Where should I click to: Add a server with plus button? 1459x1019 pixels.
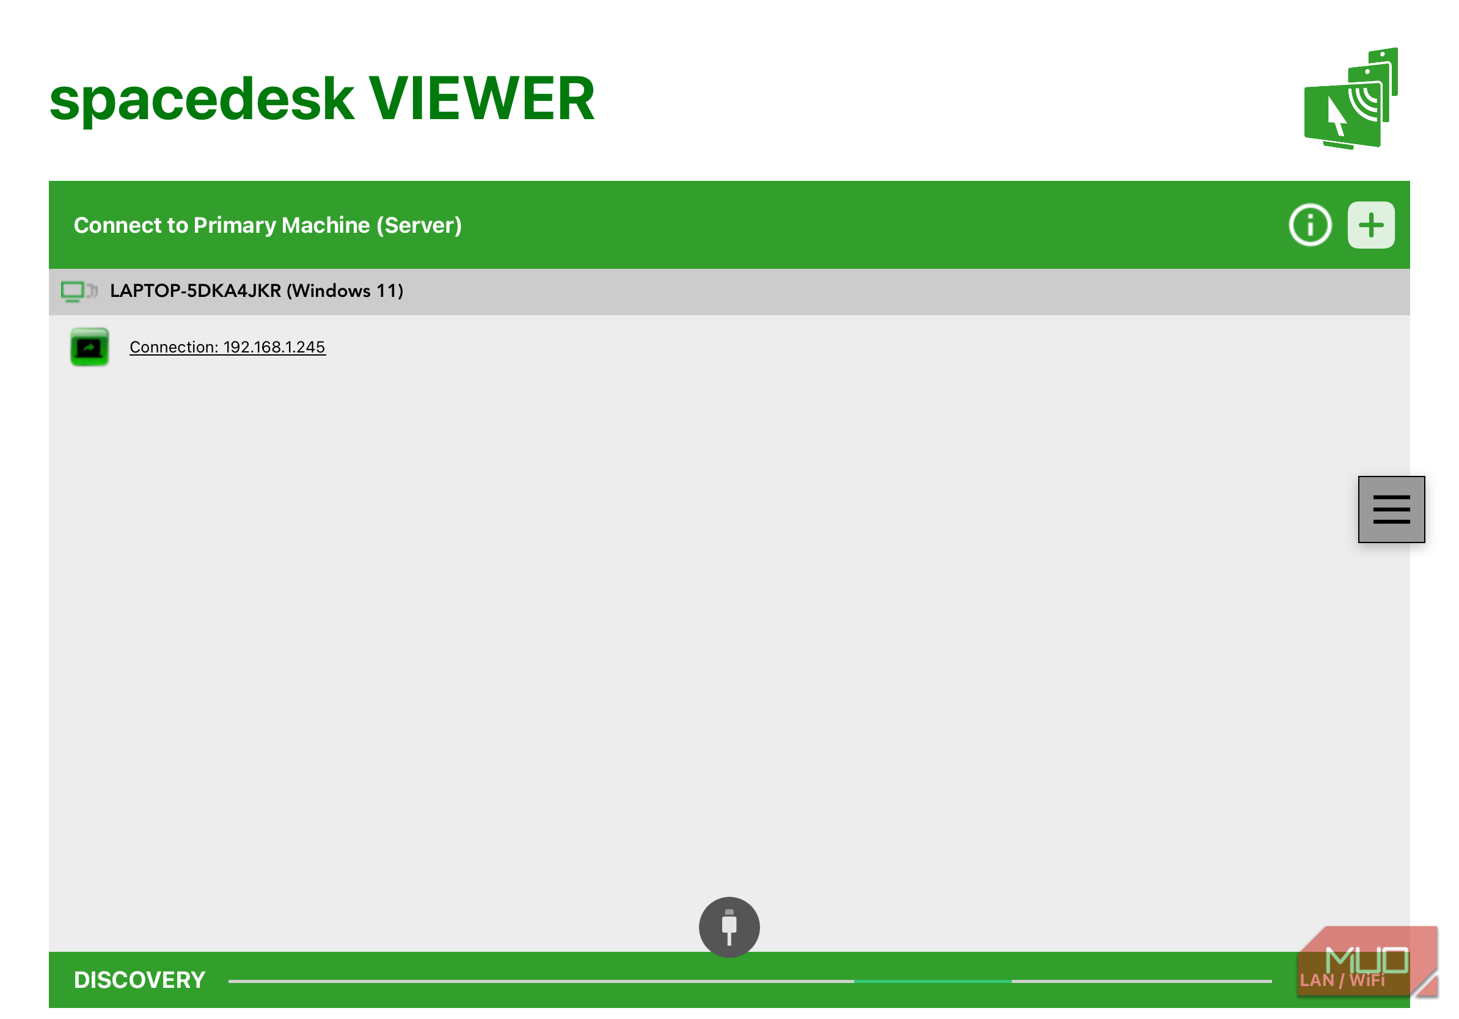click(x=1370, y=225)
